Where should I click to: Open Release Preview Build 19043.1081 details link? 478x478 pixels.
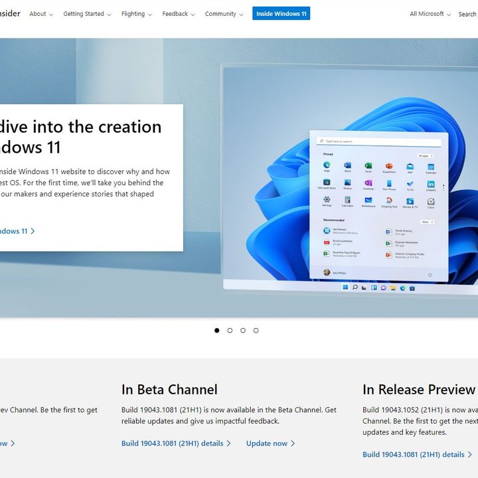pyautogui.click(x=417, y=455)
